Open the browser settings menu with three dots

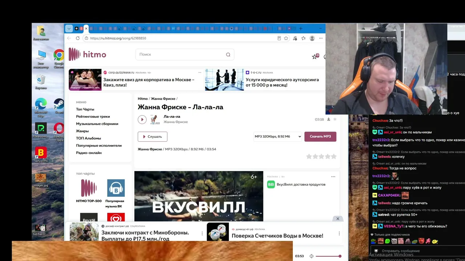(x=321, y=38)
